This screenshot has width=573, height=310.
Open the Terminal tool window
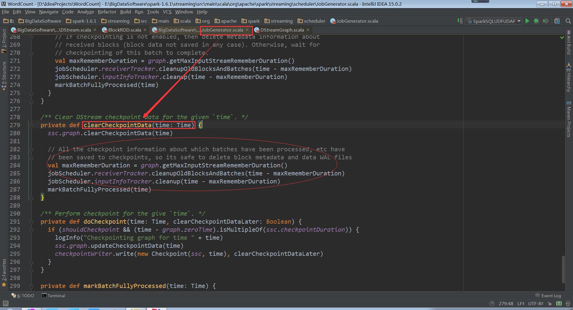pos(53,296)
